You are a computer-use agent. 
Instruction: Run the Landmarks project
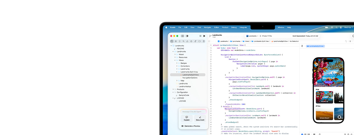(204, 36)
